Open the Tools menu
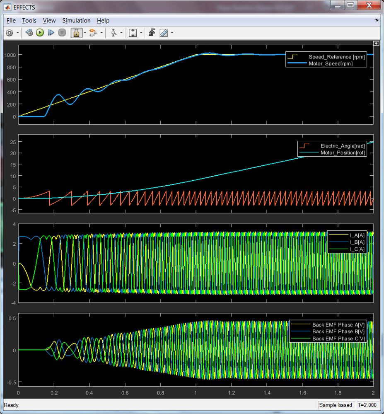Image resolution: width=384 pixels, height=414 pixels. [29, 20]
